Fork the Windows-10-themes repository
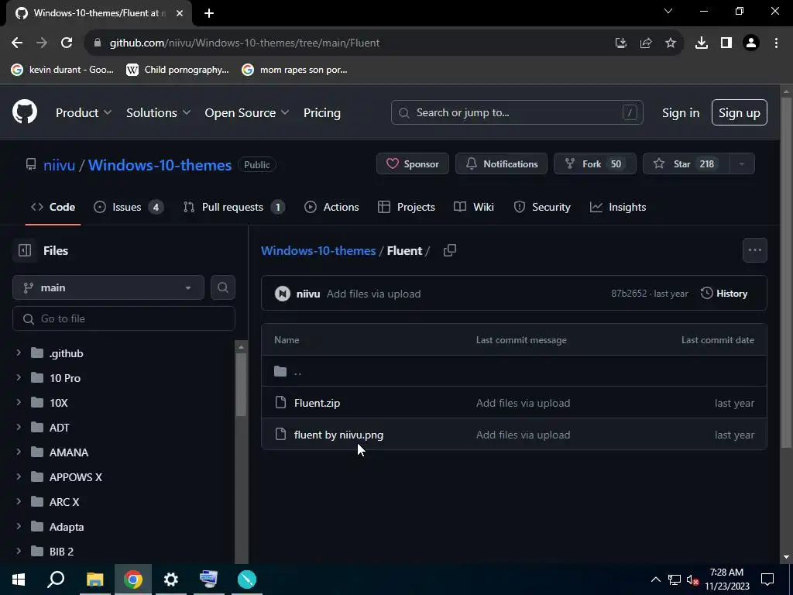This screenshot has width=793, height=595. pos(595,164)
